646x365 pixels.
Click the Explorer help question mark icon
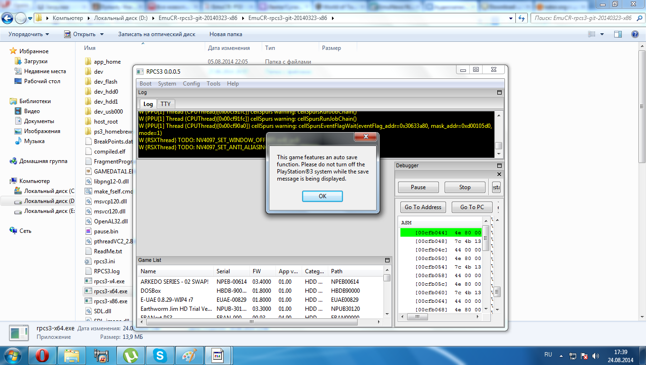(635, 34)
